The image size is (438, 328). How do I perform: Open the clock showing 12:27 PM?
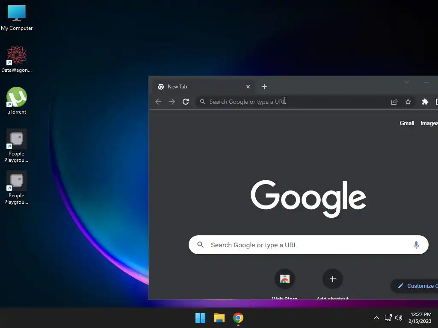420,318
